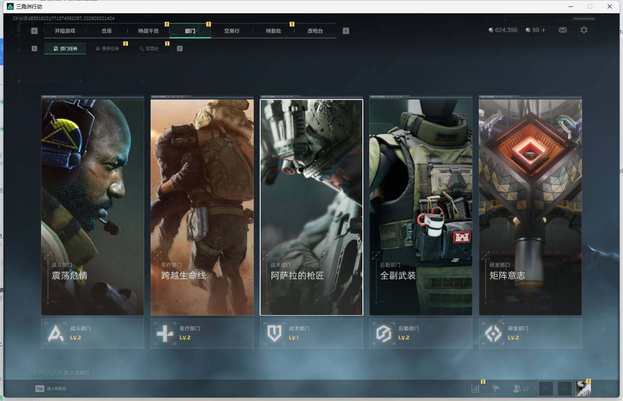Open the 全副武装 mission card

click(421, 207)
